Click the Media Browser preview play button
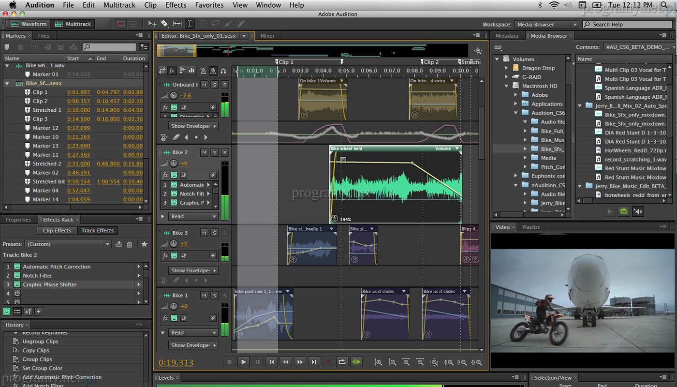The width and height of the screenshot is (677, 387). point(610,211)
